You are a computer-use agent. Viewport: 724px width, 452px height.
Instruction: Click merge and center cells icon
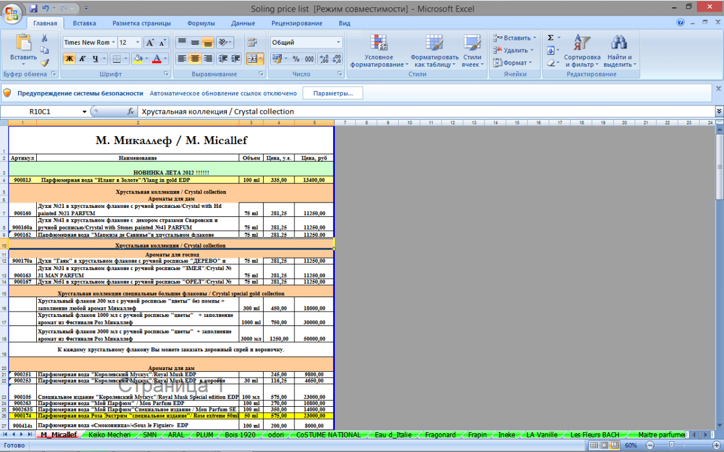[x=252, y=58]
